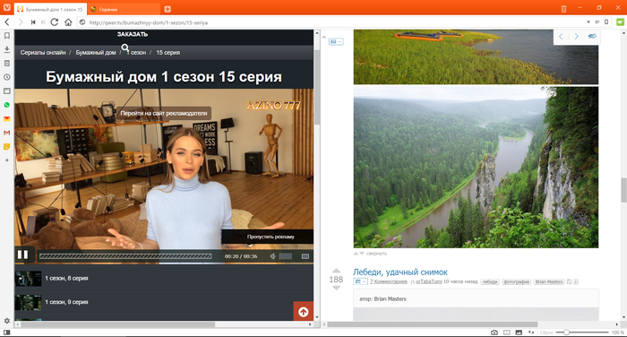Open the Downloads panel in the sidebar

click(7, 49)
